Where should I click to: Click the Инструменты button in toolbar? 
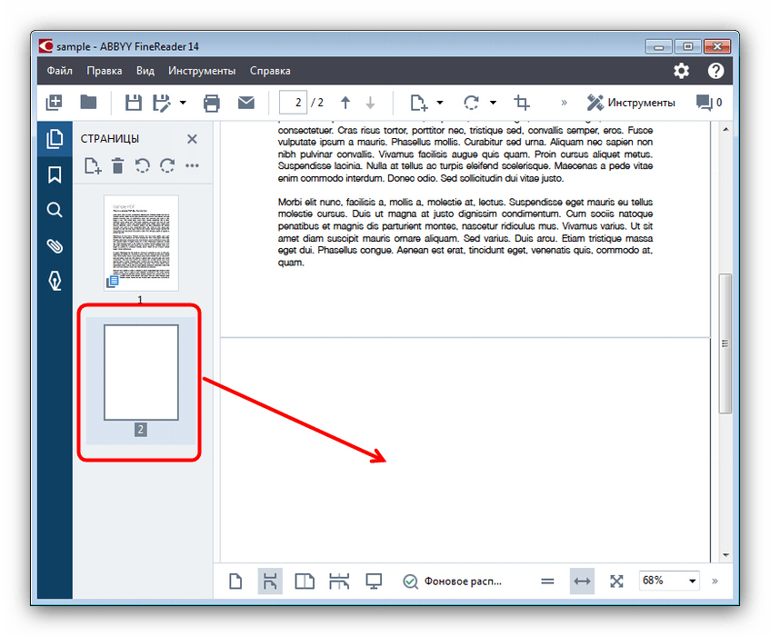[x=631, y=103]
